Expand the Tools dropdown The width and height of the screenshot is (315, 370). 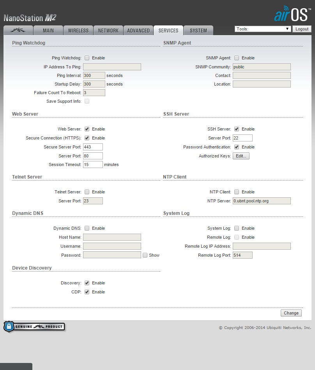pyautogui.click(x=262, y=29)
